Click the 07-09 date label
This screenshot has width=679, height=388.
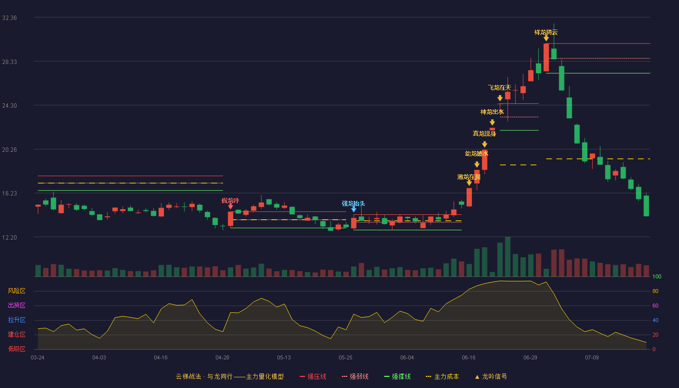tap(592, 357)
